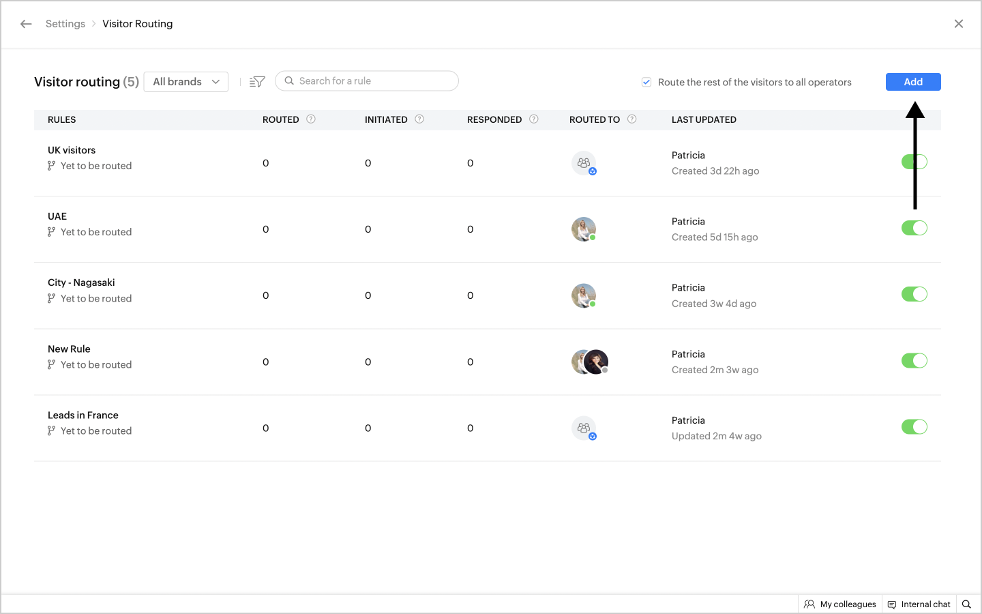Open the My colleagues tab
This screenshot has height=614, width=982.
pyautogui.click(x=840, y=604)
